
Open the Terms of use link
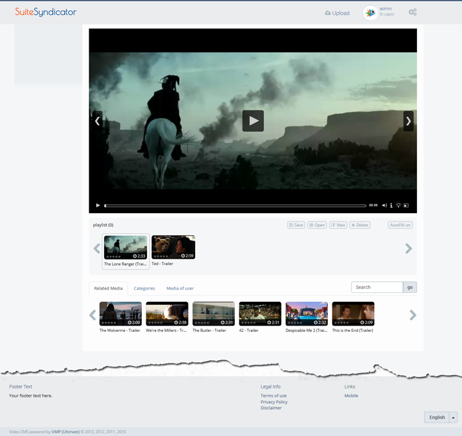point(273,396)
